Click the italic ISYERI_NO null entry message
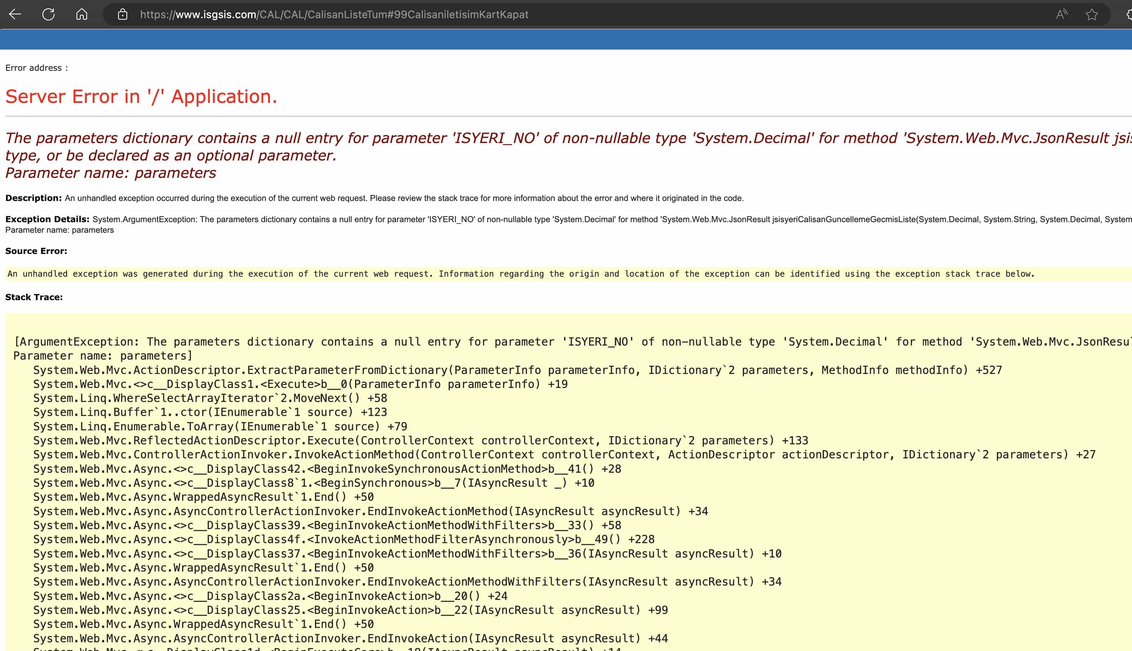Image resolution: width=1132 pixels, height=651 pixels. coord(447,138)
